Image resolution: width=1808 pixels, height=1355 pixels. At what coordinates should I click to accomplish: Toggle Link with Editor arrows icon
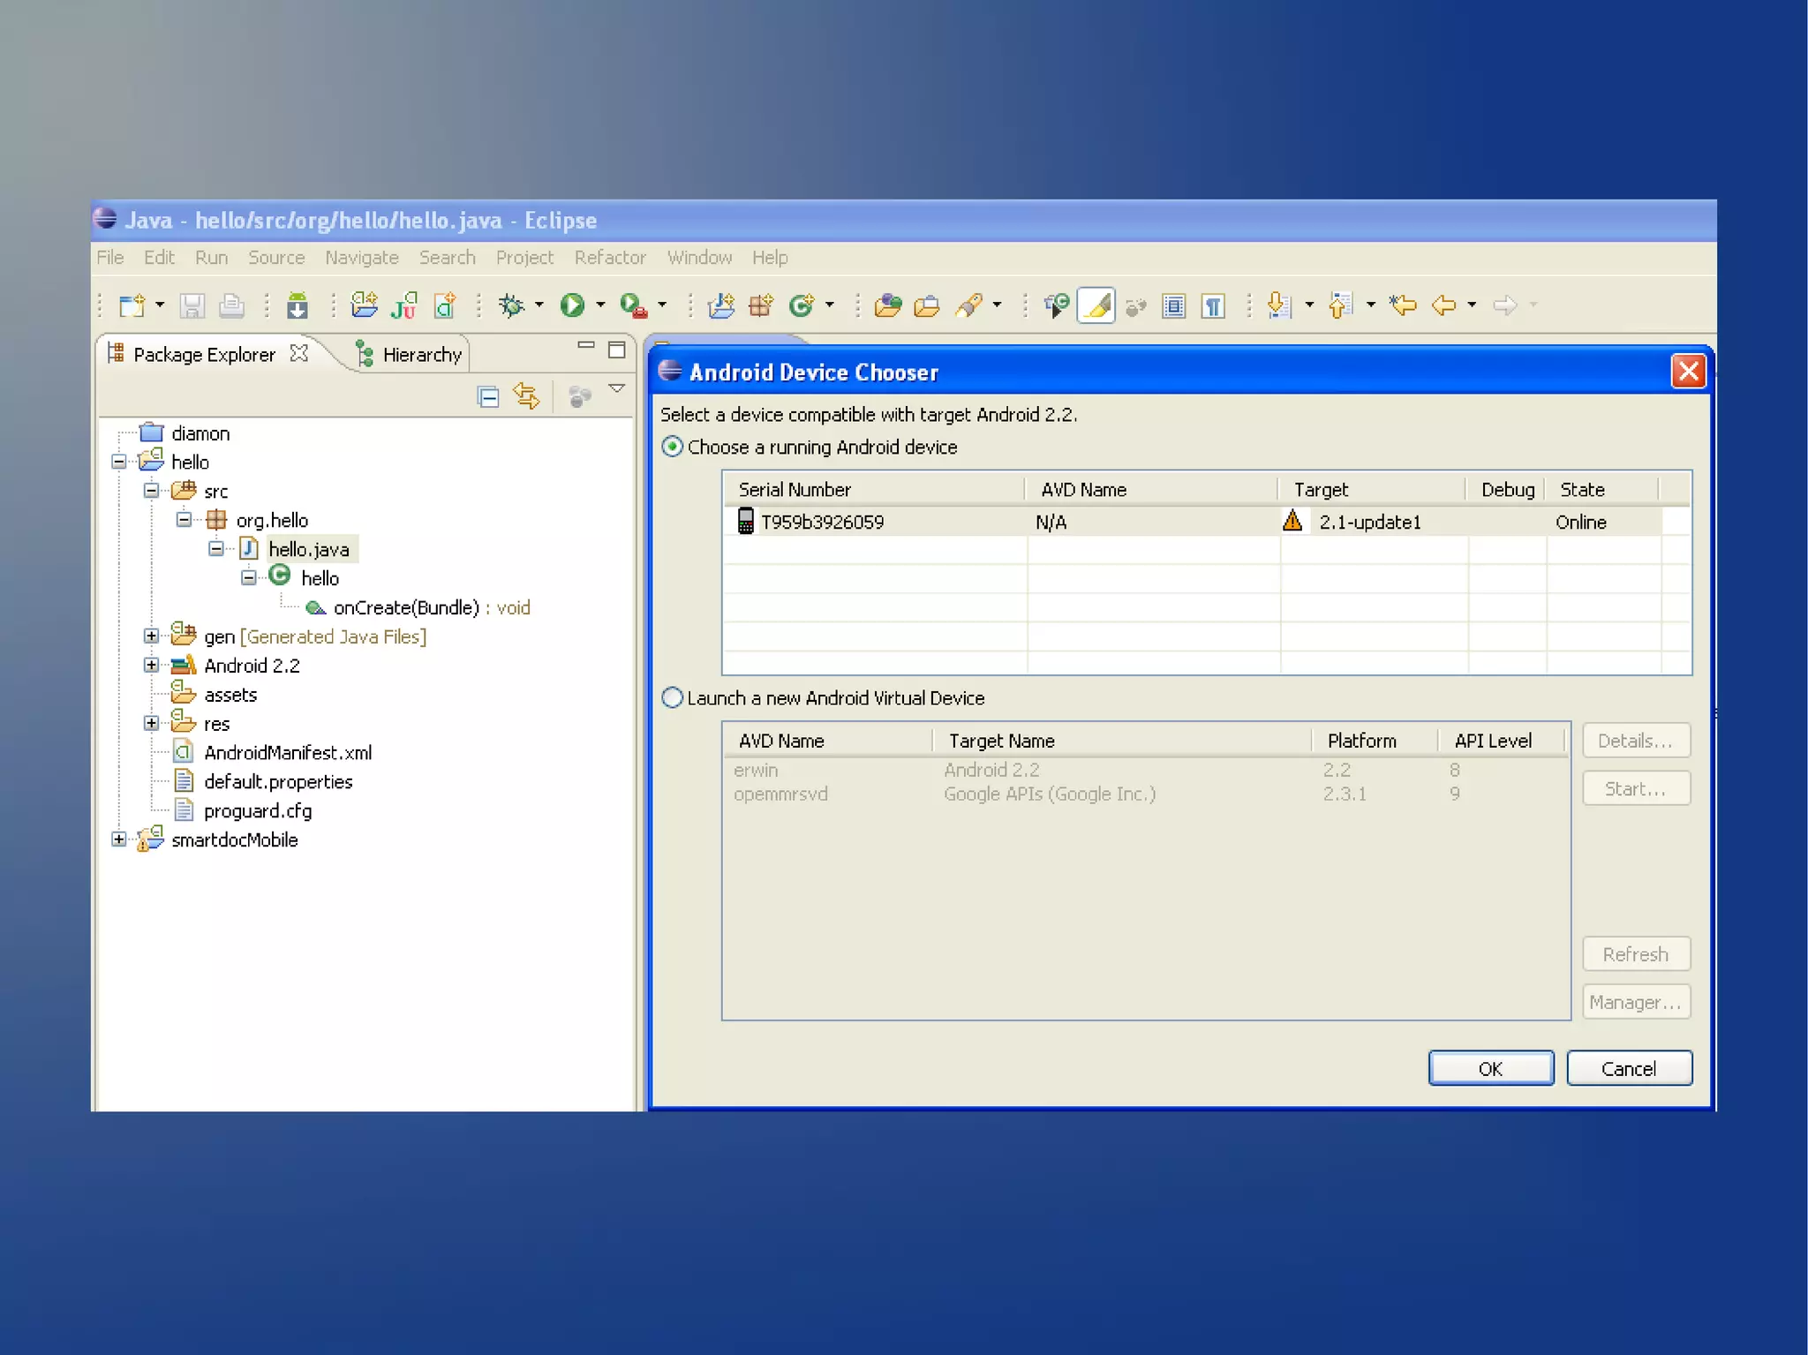coord(527,396)
